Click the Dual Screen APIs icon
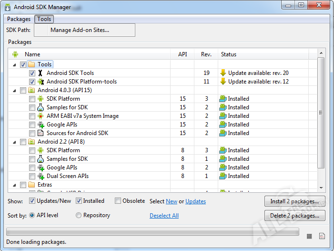The image size is (334, 251). pyautogui.click(x=40, y=176)
